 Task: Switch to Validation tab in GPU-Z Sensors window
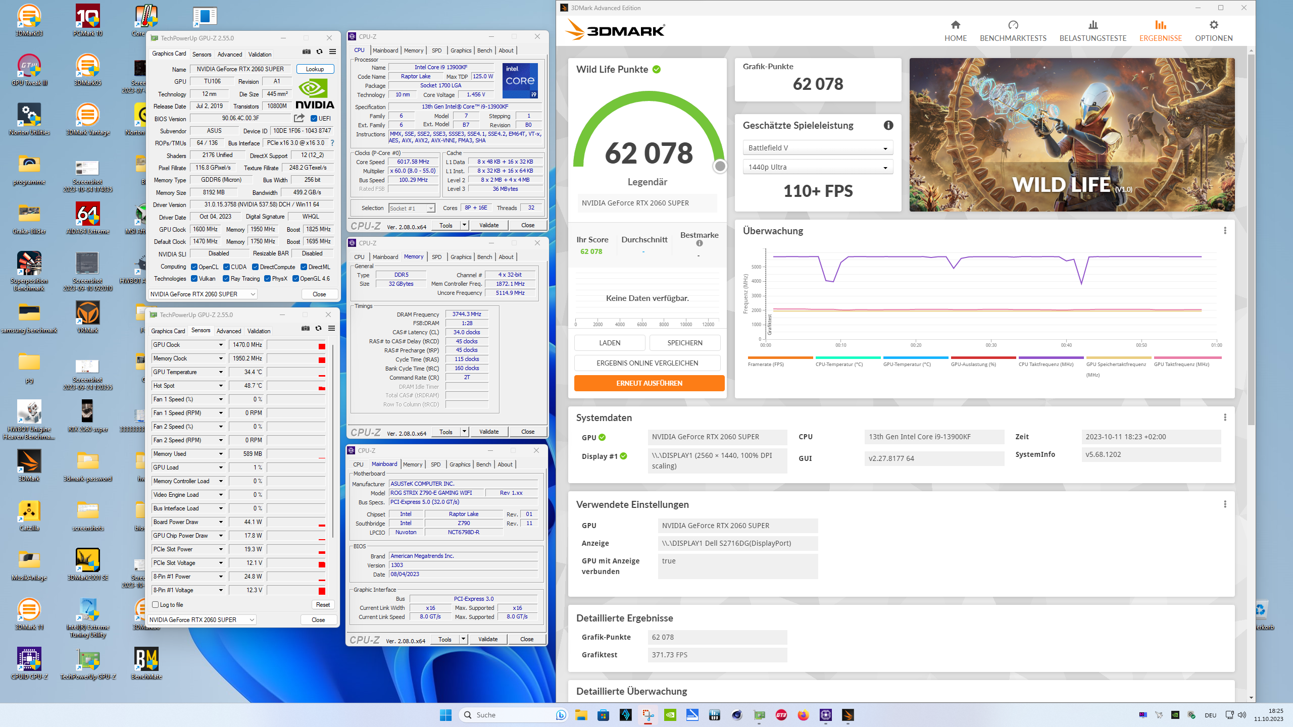[x=259, y=331]
